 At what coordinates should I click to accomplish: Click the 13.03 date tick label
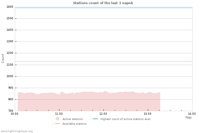148,113
